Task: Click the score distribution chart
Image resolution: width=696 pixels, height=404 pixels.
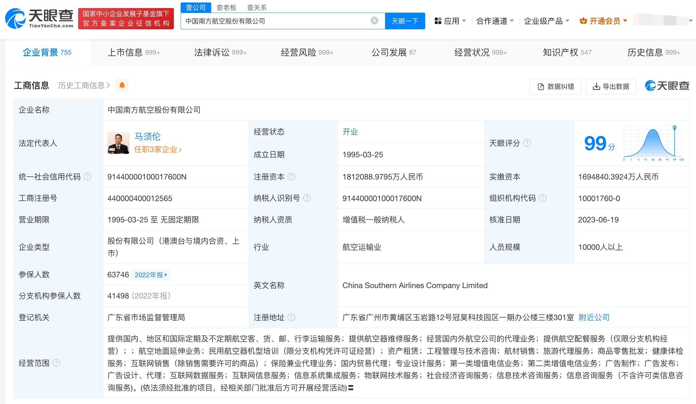Action: (x=654, y=143)
